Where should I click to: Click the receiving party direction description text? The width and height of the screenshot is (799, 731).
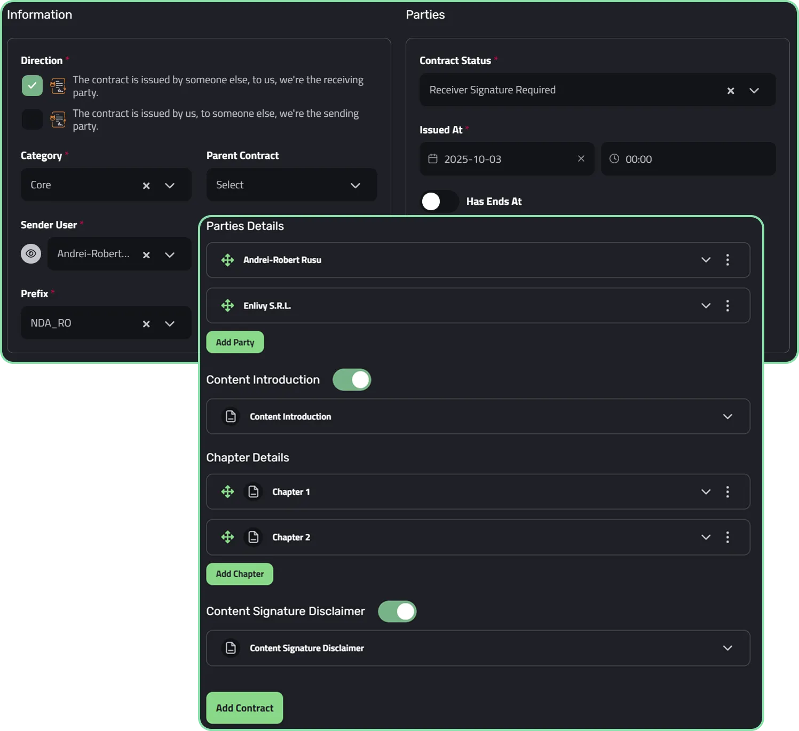tap(218, 86)
